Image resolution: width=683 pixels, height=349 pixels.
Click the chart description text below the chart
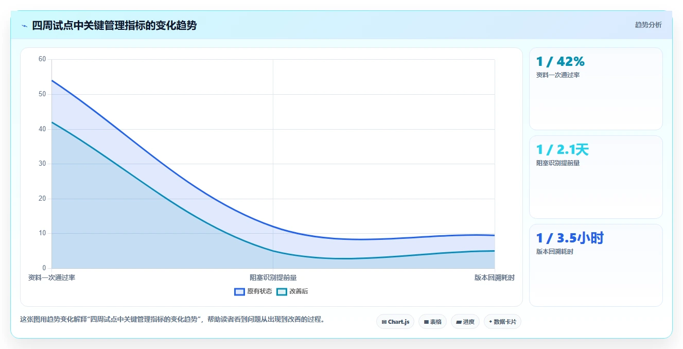[172, 319]
